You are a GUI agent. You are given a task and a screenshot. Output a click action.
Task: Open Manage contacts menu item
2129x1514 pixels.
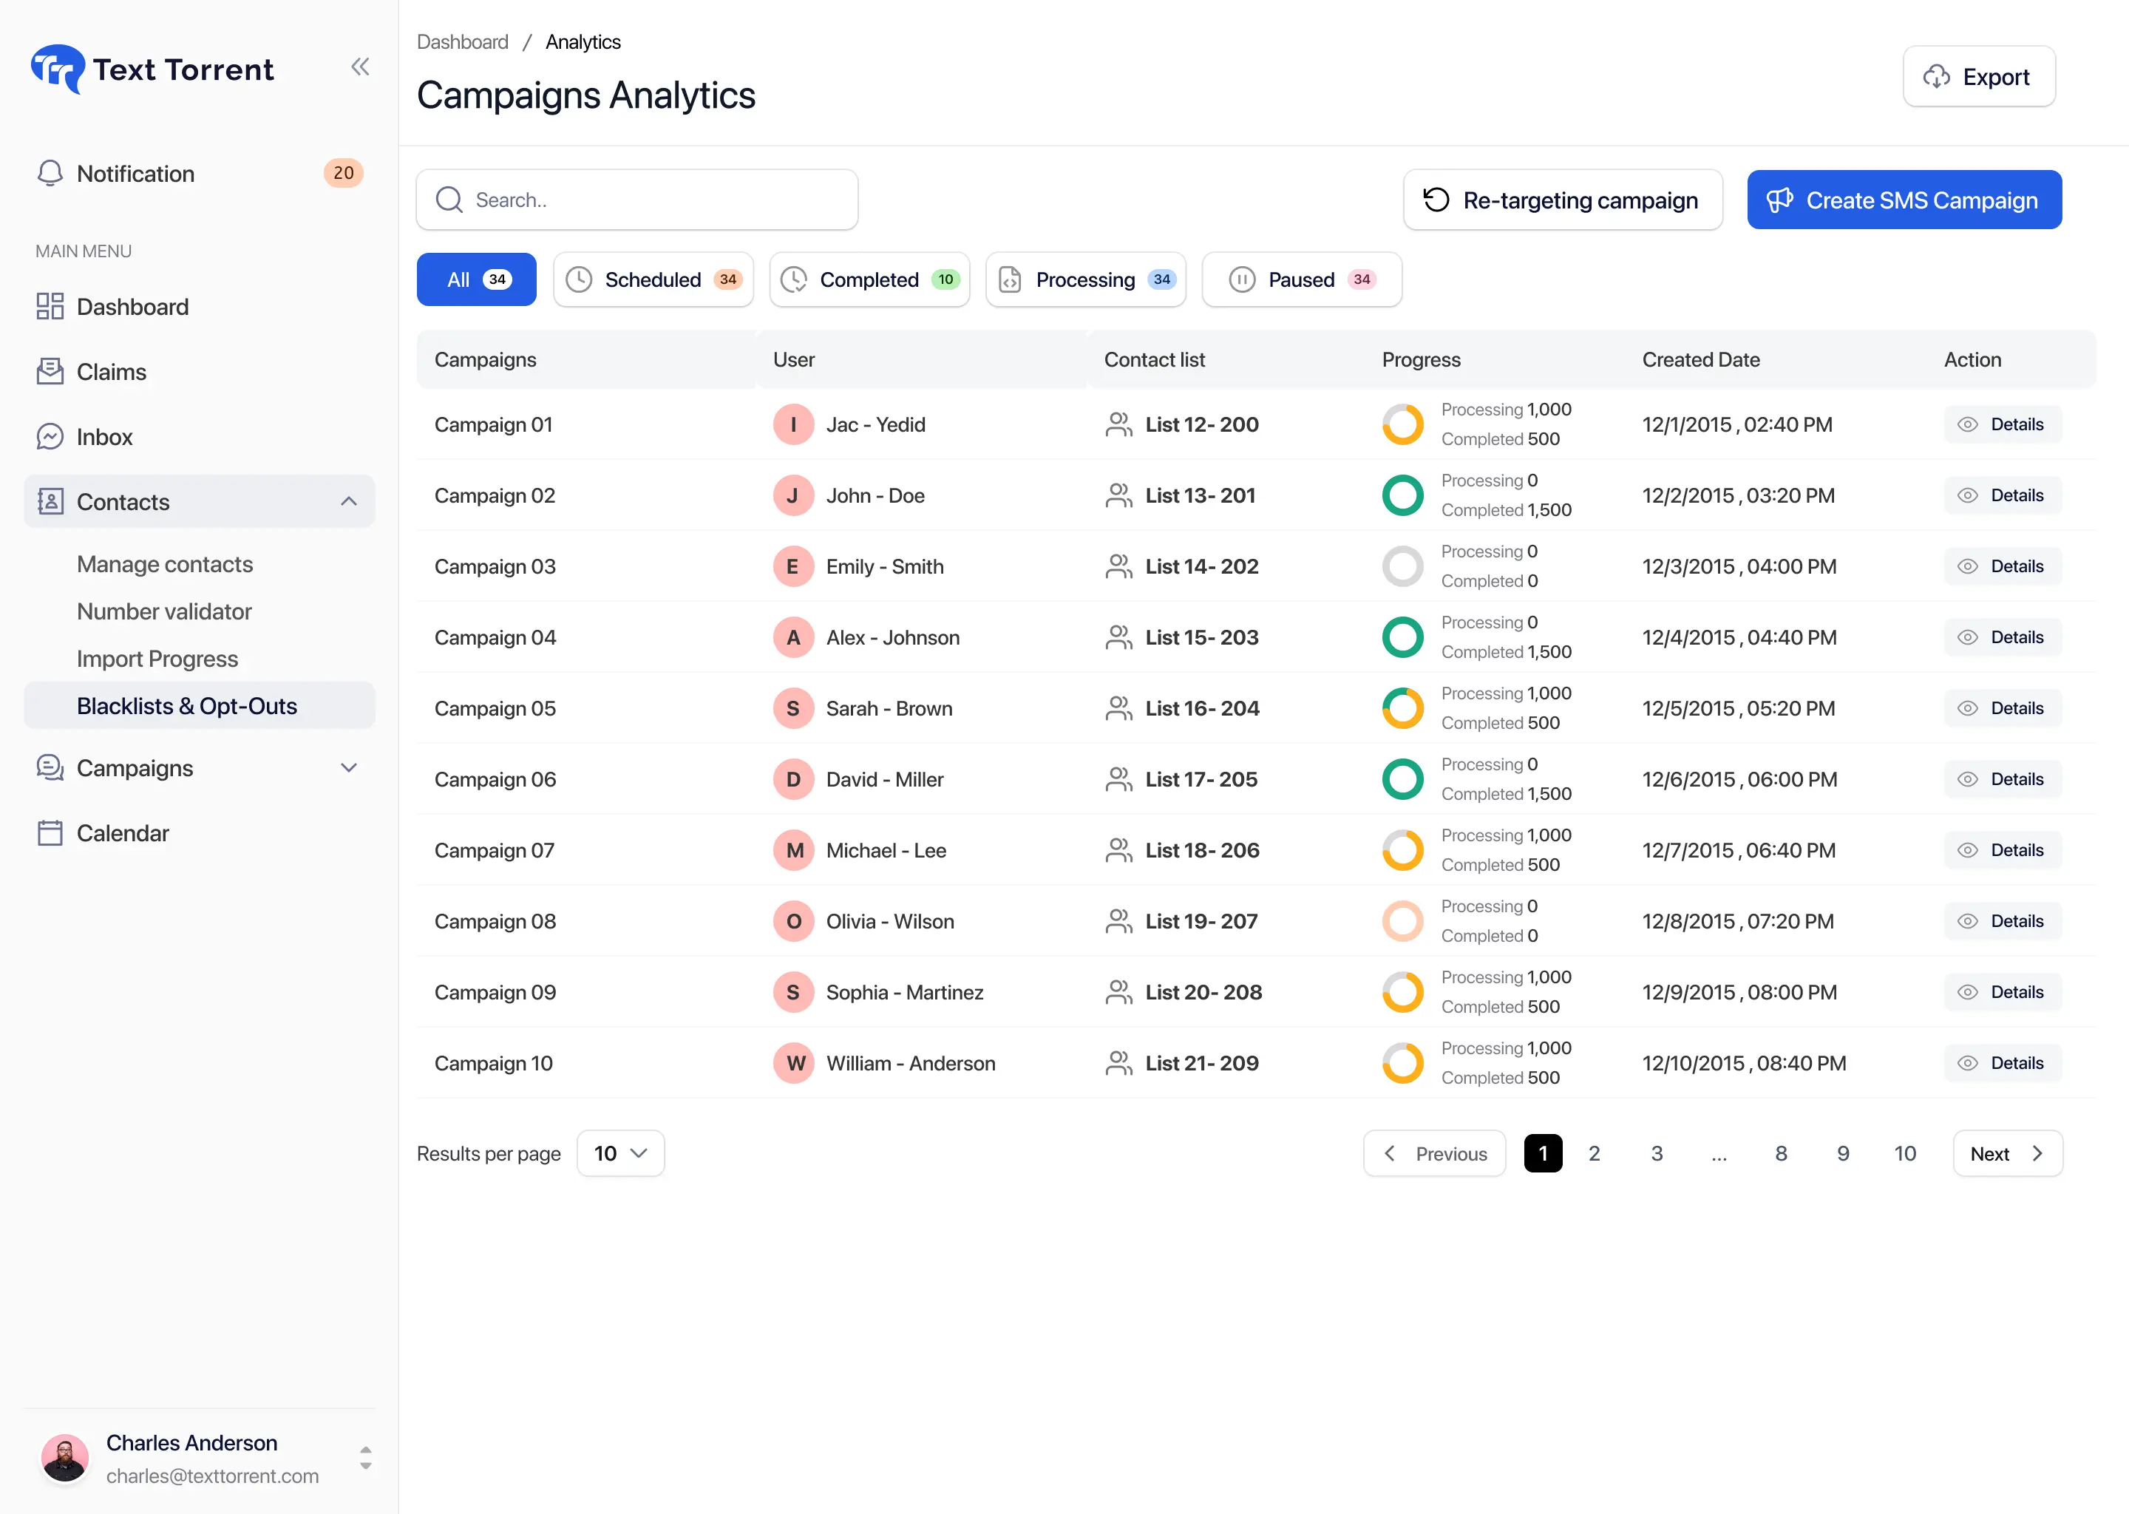[x=165, y=564]
